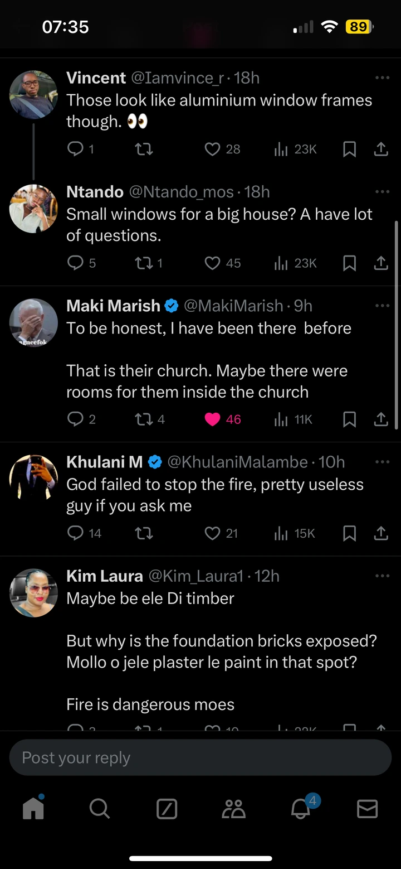Open the Search tab in bottom navigation
This screenshot has width=401, height=869.
(100, 808)
